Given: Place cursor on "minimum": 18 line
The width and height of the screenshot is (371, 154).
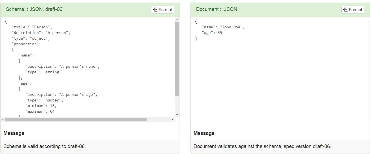Looking at the screenshot, I should (41, 106).
